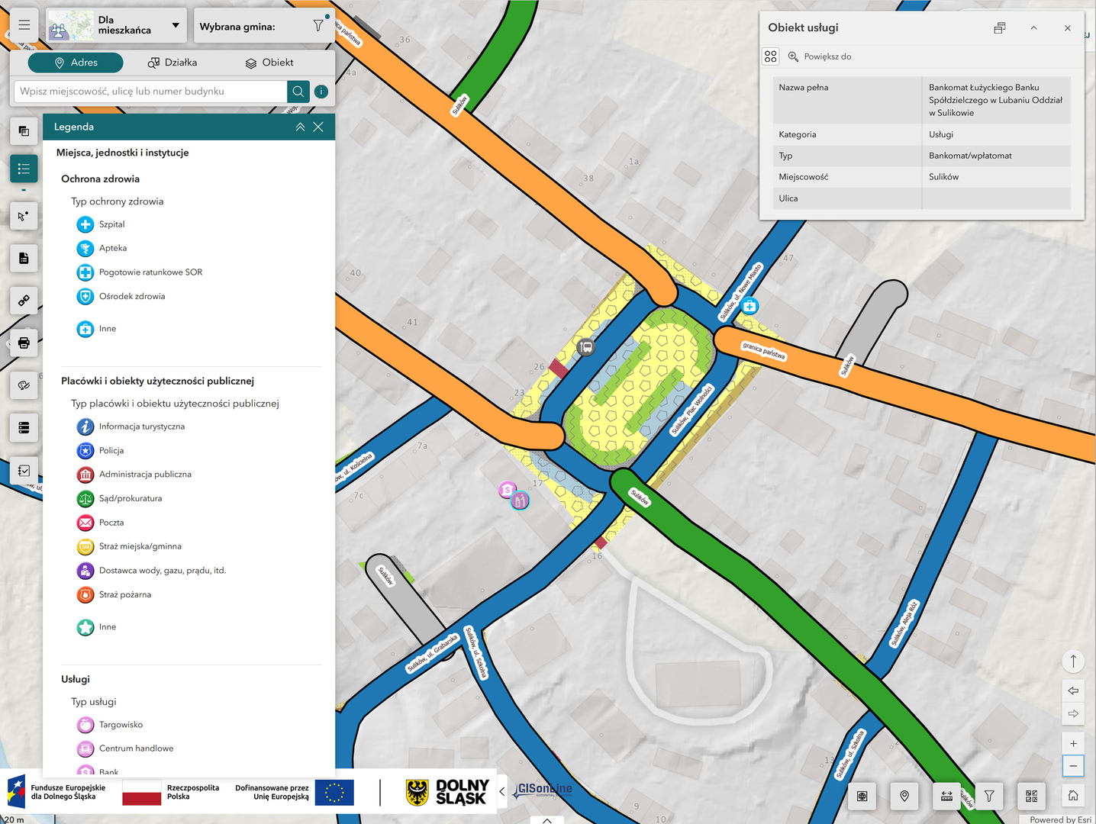Zoom in with the plus button
1096x824 pixels.
point(1073,743)
